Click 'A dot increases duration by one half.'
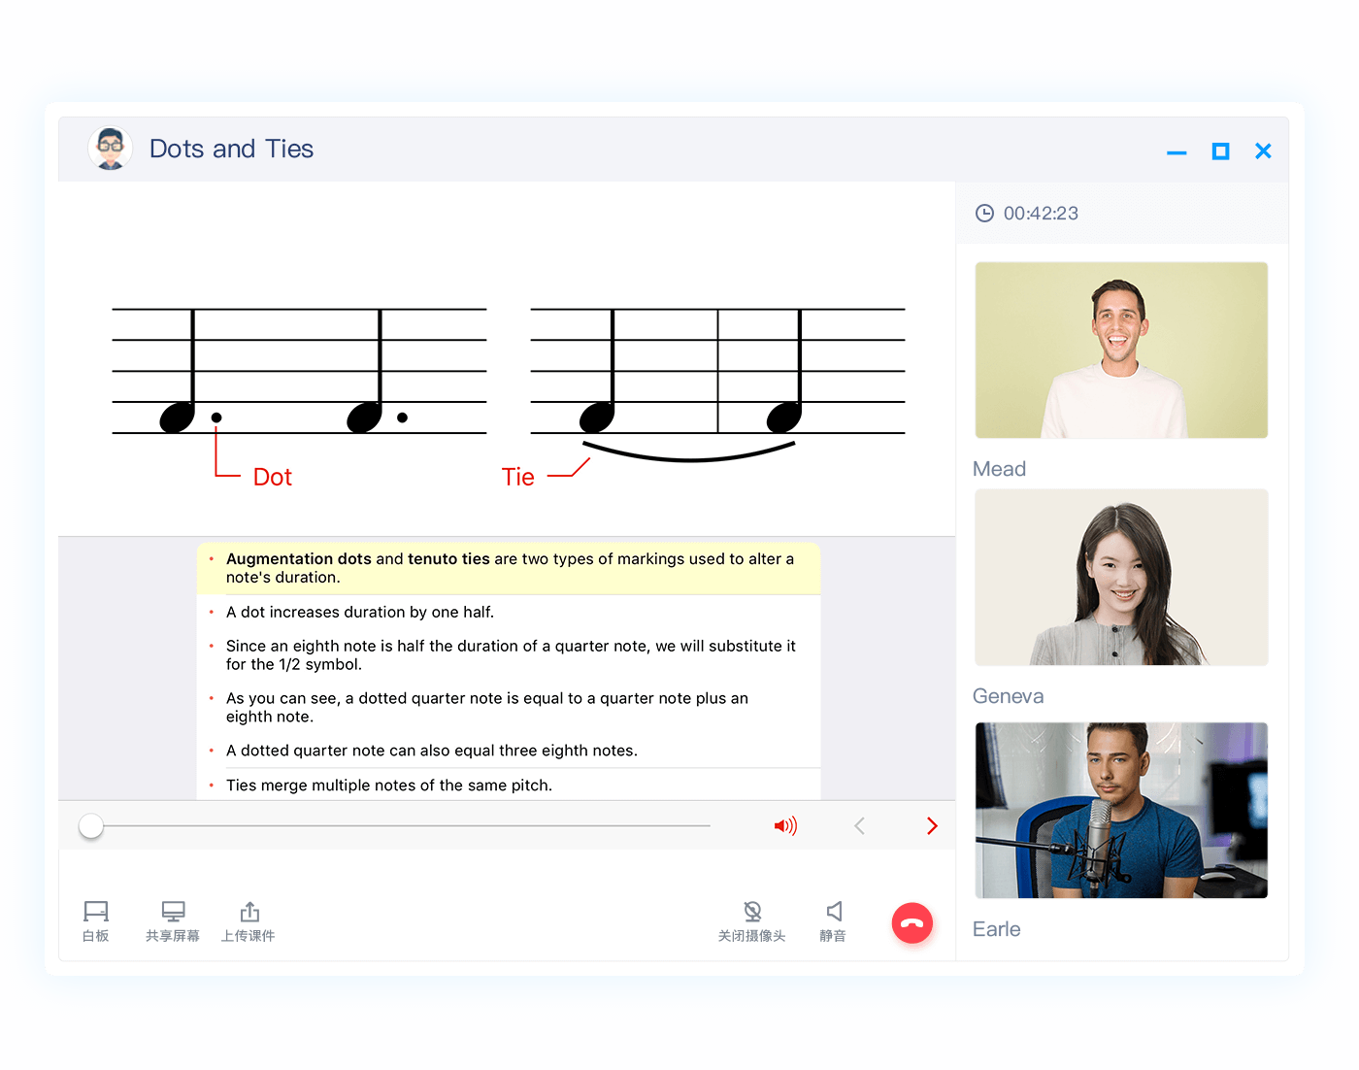This screenshot has height=1070, width=1359. pos(360,613)
